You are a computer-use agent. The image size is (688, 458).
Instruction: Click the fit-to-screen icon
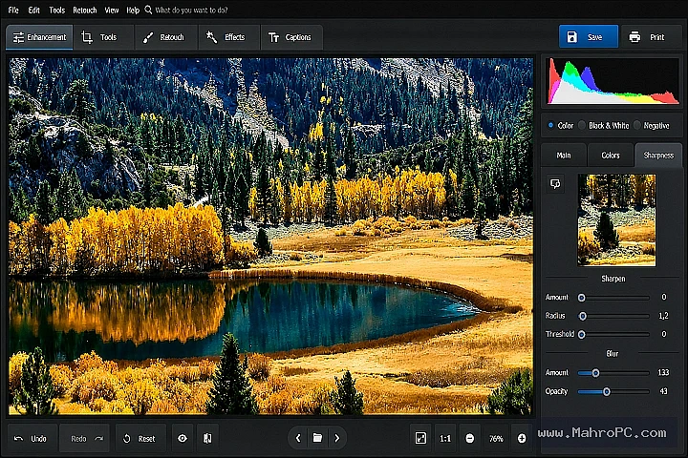click(x=420, y=438)
